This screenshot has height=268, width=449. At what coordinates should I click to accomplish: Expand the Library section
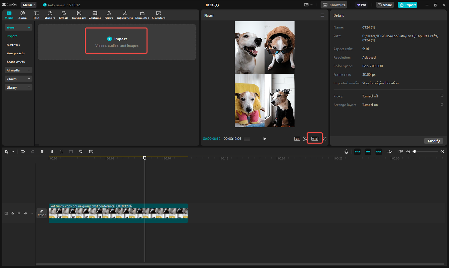(18, 87)
